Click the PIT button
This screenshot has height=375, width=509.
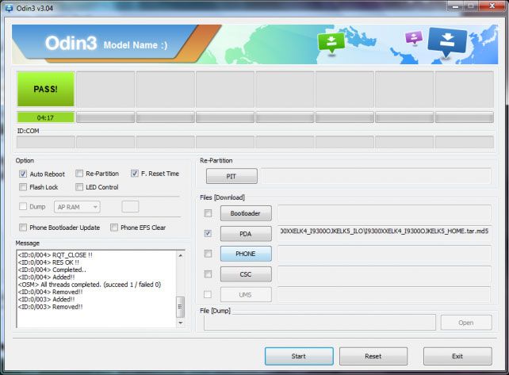(x=232, y=176)
